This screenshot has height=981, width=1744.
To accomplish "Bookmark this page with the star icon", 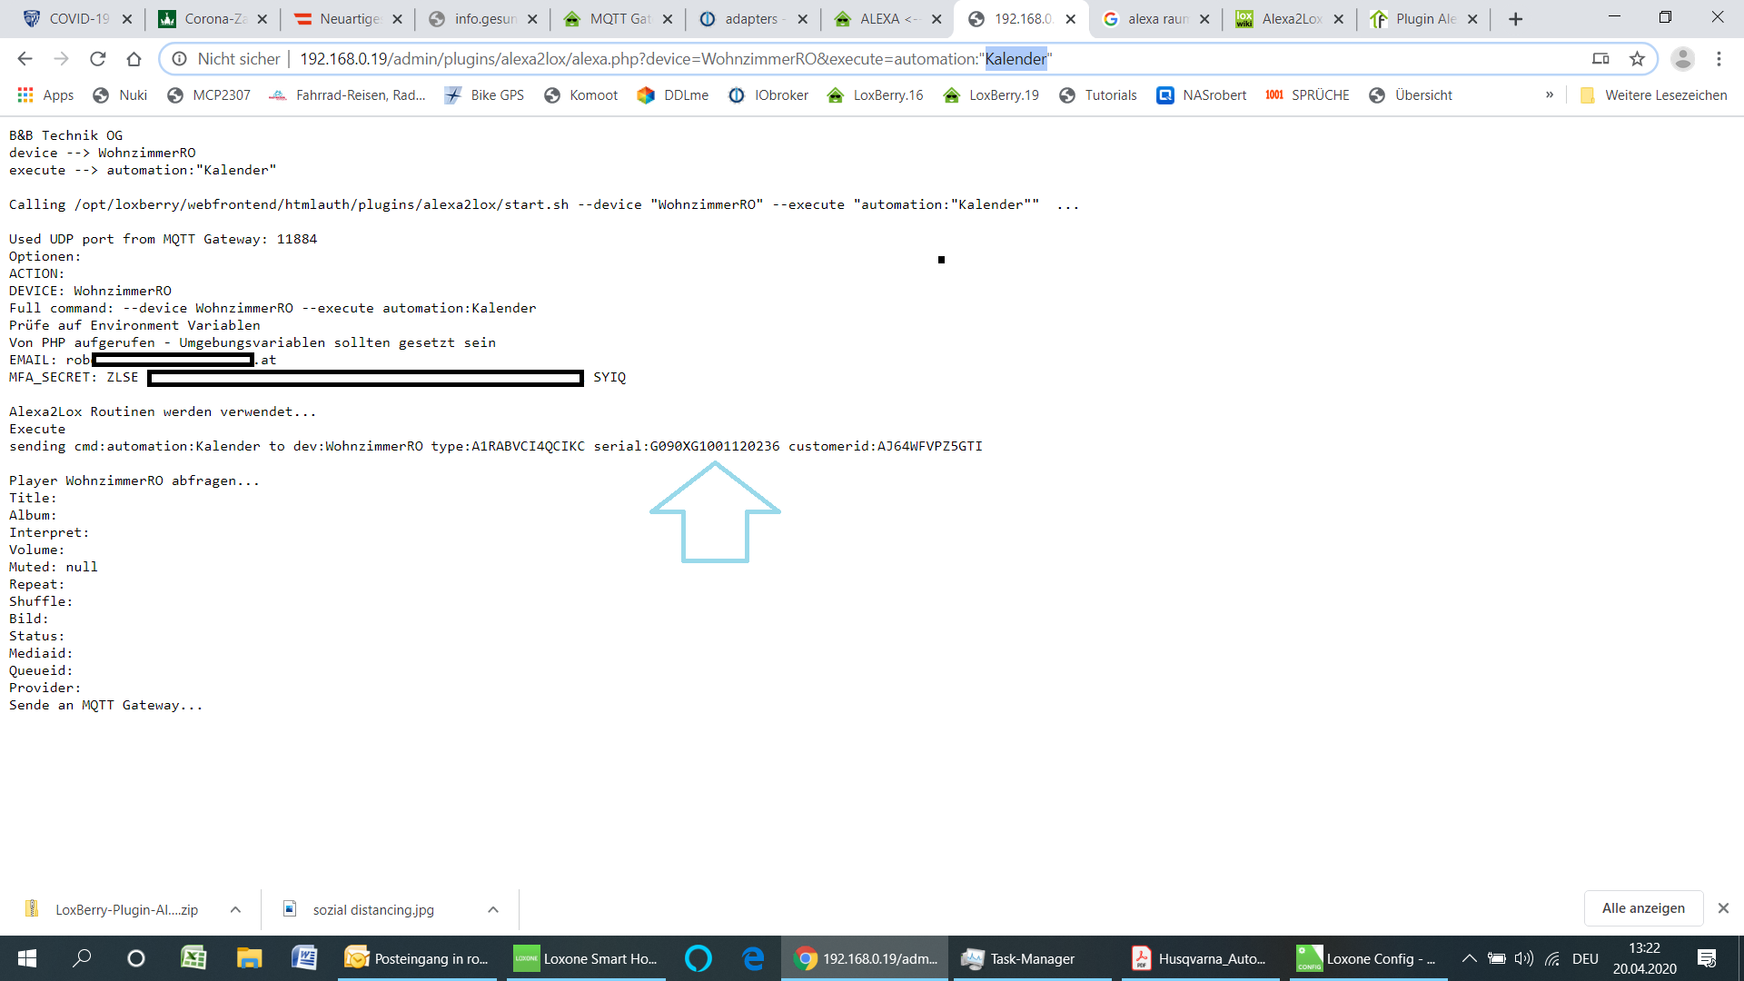I will (1637, 59).
